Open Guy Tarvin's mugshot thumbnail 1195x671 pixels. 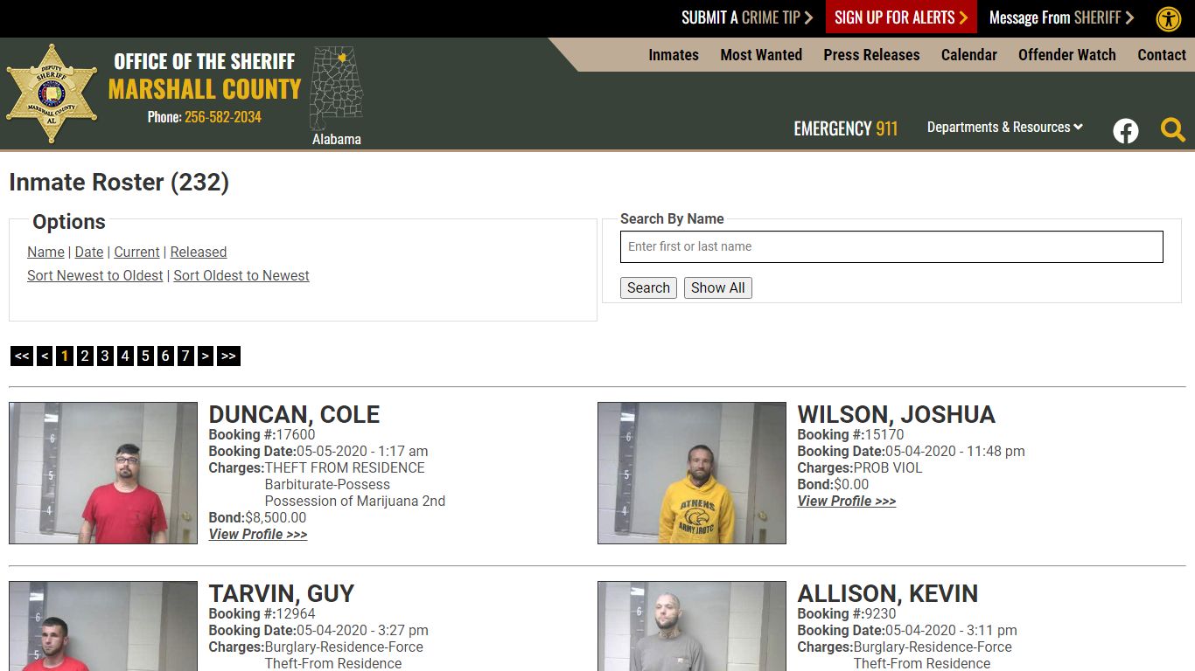pos(103,626)
